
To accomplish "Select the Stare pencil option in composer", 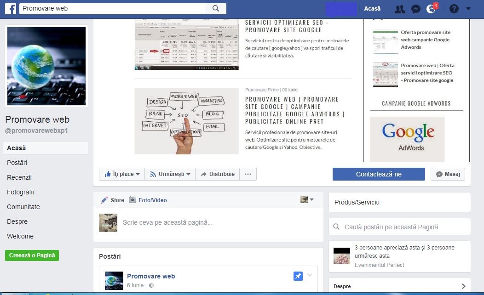I will tap(112, 200).
